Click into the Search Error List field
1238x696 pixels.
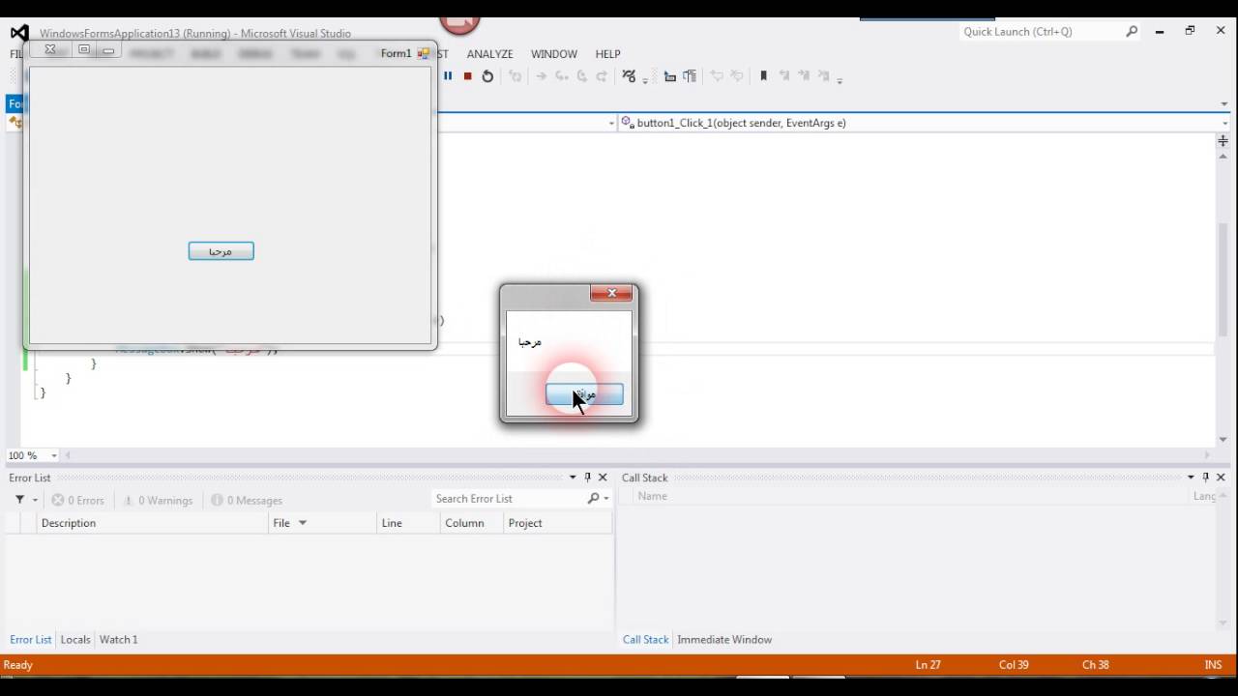[509, 499]
